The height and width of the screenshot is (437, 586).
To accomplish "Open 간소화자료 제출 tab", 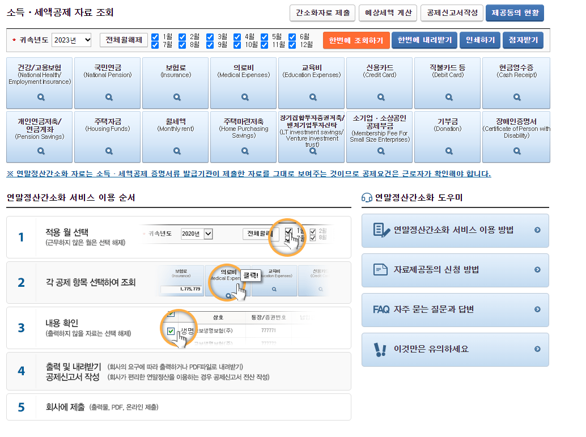I will (323, 13).
